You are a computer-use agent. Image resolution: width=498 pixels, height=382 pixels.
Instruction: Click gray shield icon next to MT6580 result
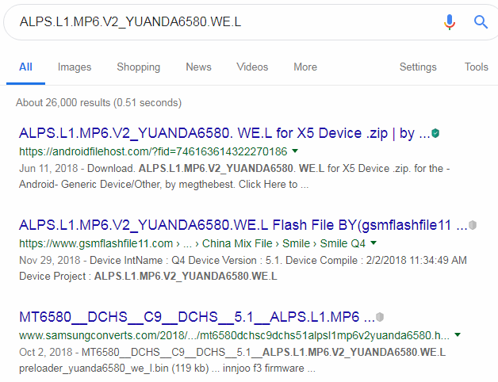tap(380, 317)
